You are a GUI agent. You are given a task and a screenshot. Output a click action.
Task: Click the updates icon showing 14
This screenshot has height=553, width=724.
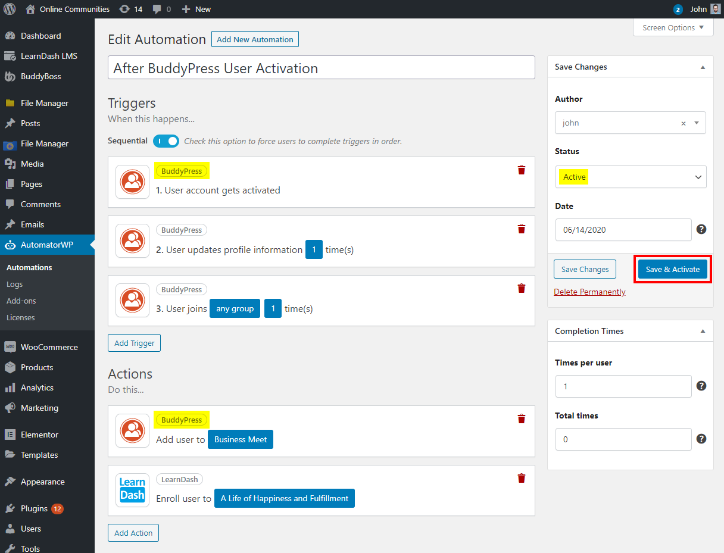coord(130,9)
